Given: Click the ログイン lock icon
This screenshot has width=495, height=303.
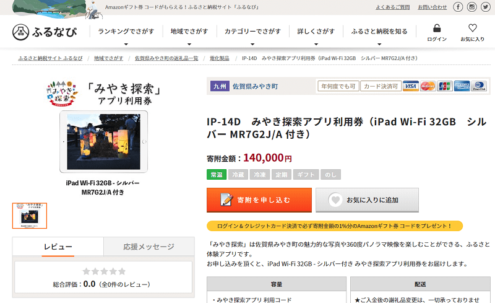Looking at the screenshot, I should point(437,28).
